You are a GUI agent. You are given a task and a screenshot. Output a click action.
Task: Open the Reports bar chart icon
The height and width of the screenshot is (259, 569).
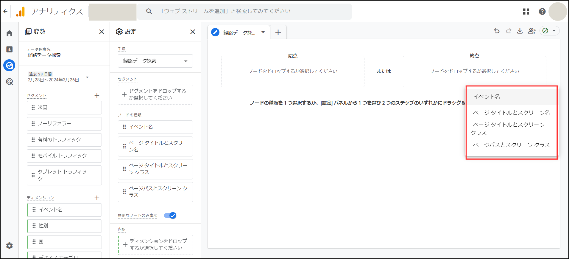coord(10,49)
